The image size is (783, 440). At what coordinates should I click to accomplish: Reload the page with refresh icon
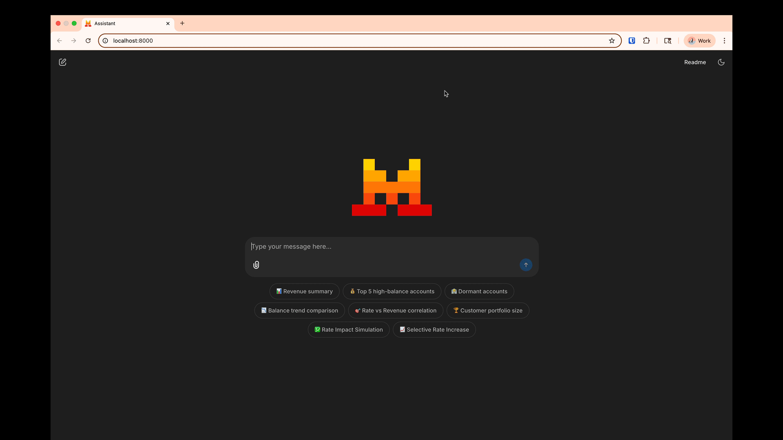(88, 41)
